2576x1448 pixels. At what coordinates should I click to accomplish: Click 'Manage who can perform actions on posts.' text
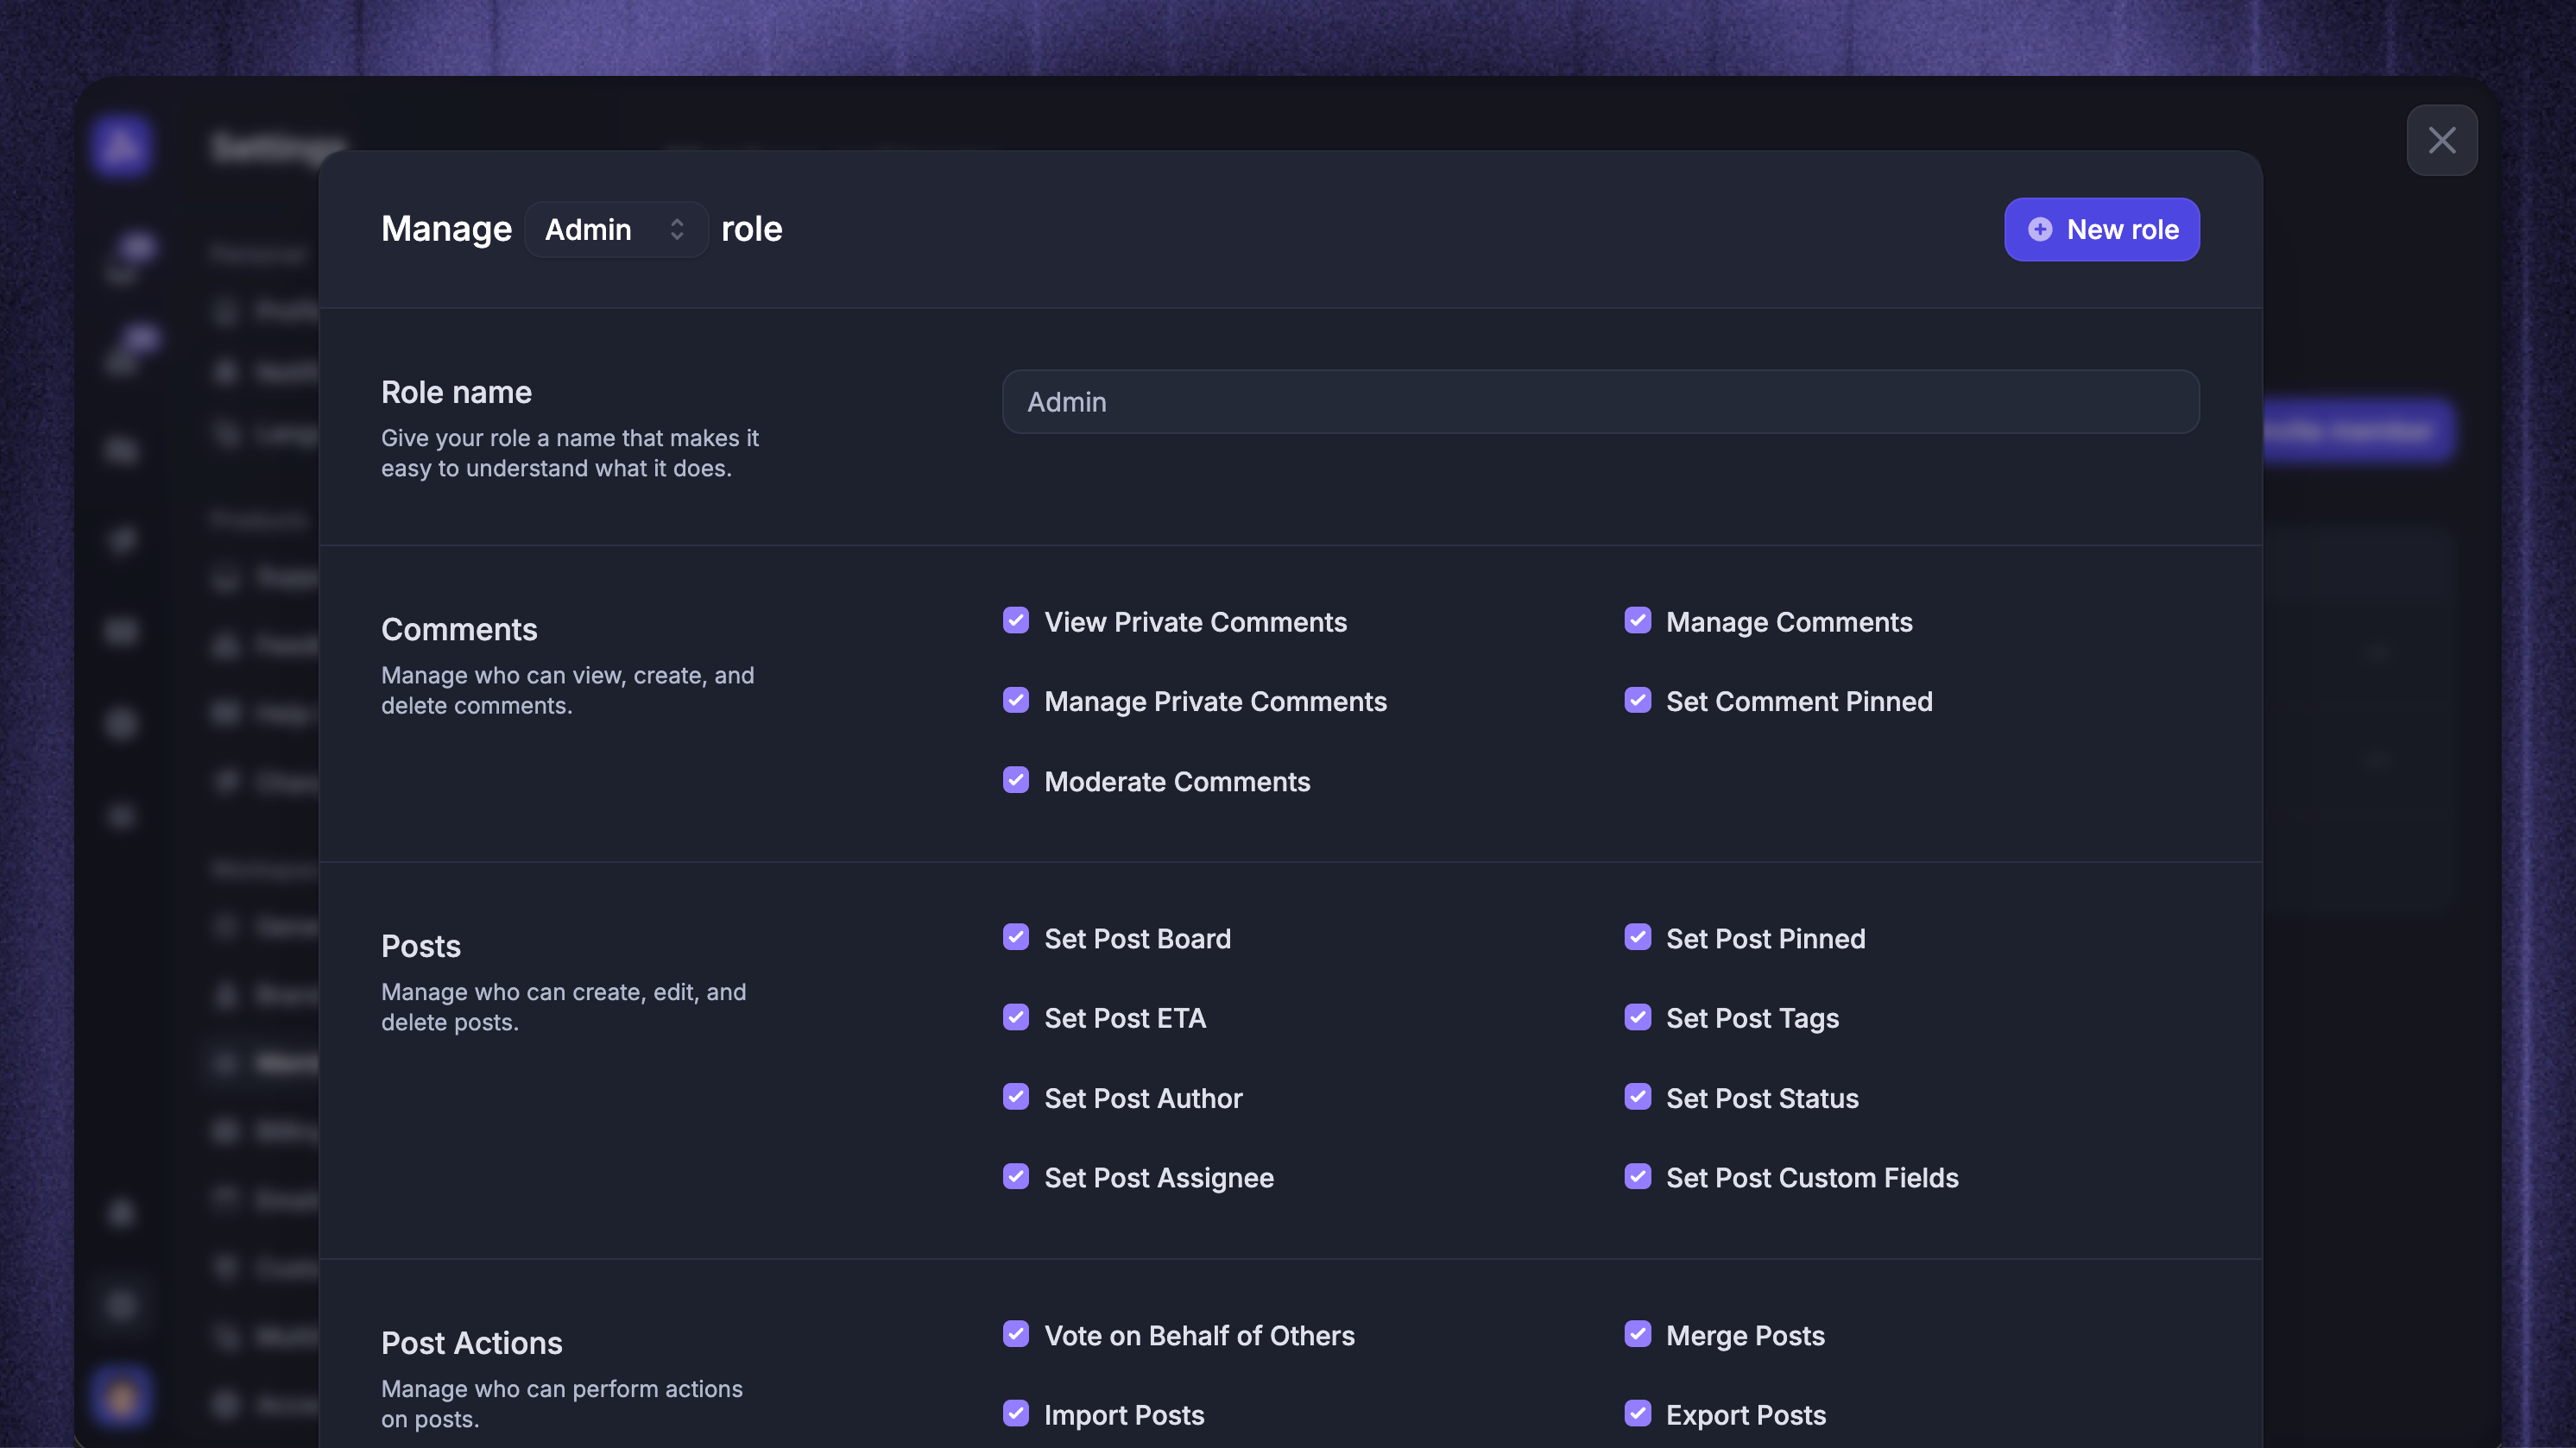(x=562, y=1403)
